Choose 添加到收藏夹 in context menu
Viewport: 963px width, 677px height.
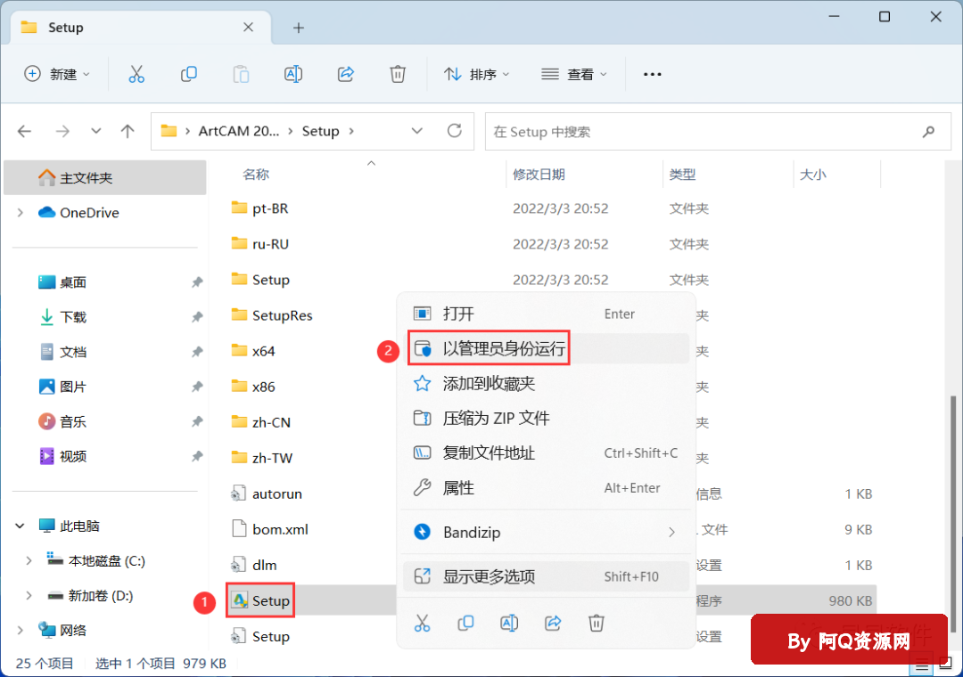coord(546,384)
